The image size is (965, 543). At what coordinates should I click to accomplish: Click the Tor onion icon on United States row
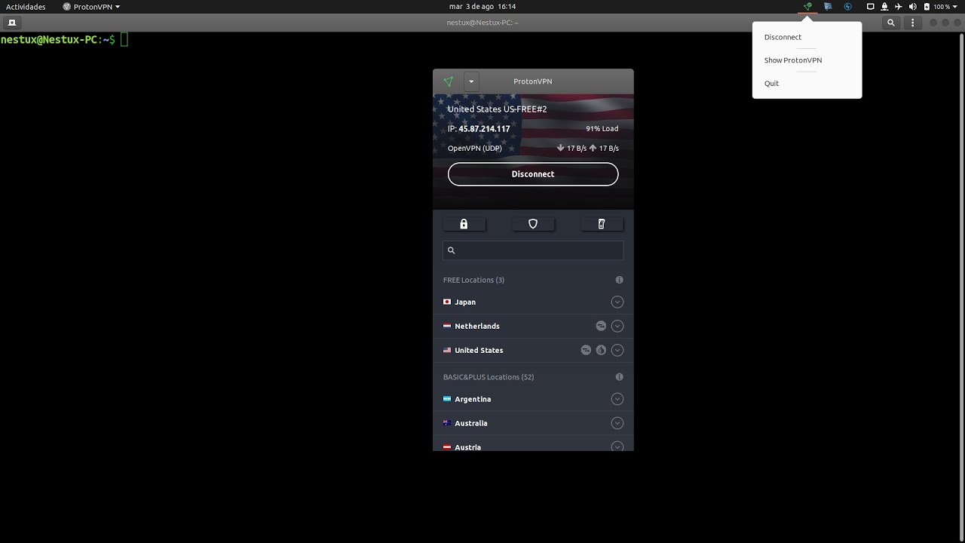point(601,351)
